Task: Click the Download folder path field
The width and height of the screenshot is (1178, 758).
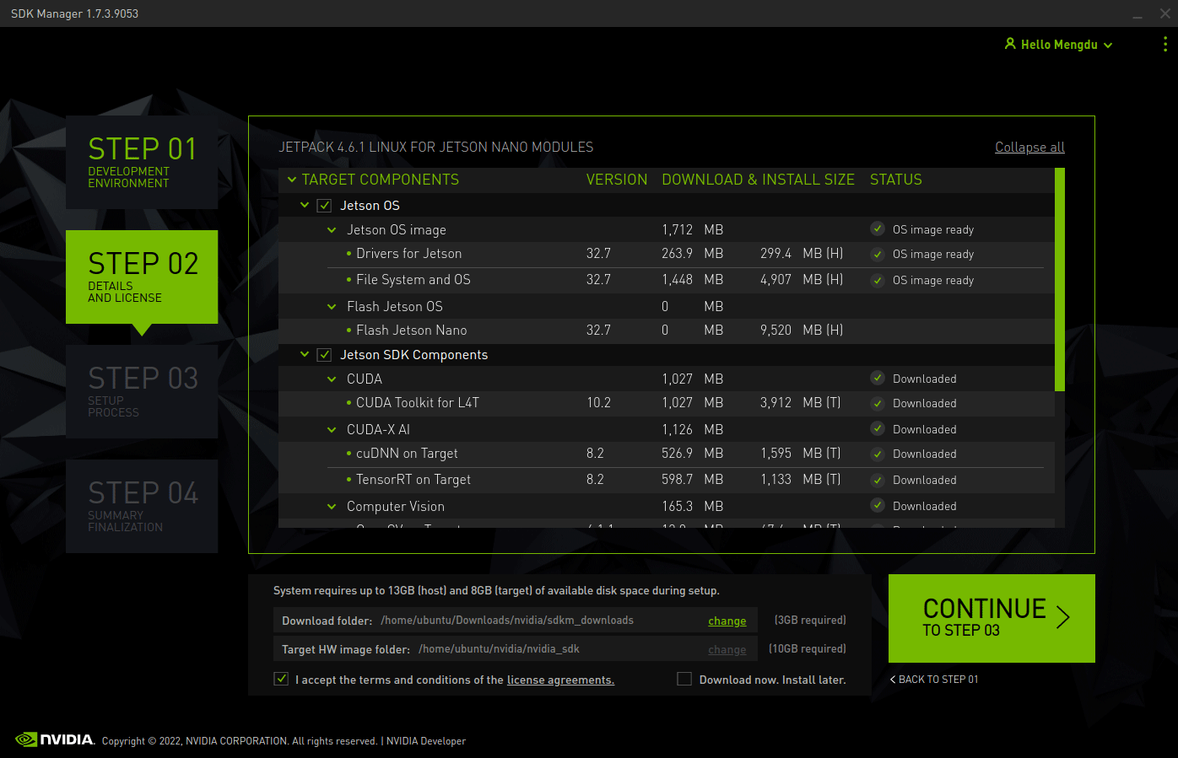Action: (516, 621)
